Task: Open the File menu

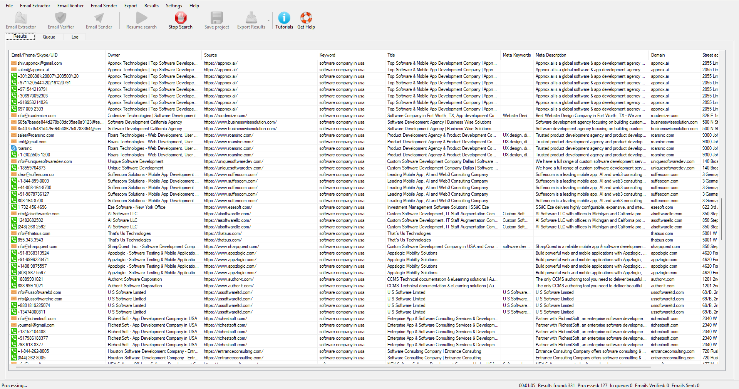Action: click(9, 6)
